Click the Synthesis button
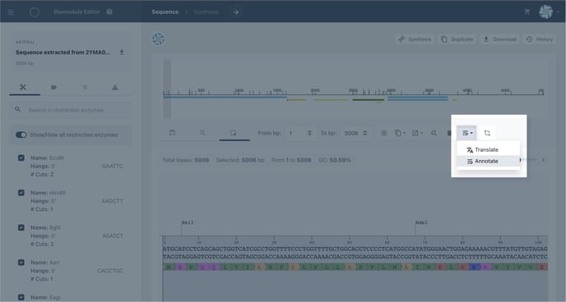 point(415,39)
